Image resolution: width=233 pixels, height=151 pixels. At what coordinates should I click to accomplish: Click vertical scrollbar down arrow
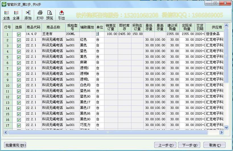pyautogui.click(x=226, y=127)
